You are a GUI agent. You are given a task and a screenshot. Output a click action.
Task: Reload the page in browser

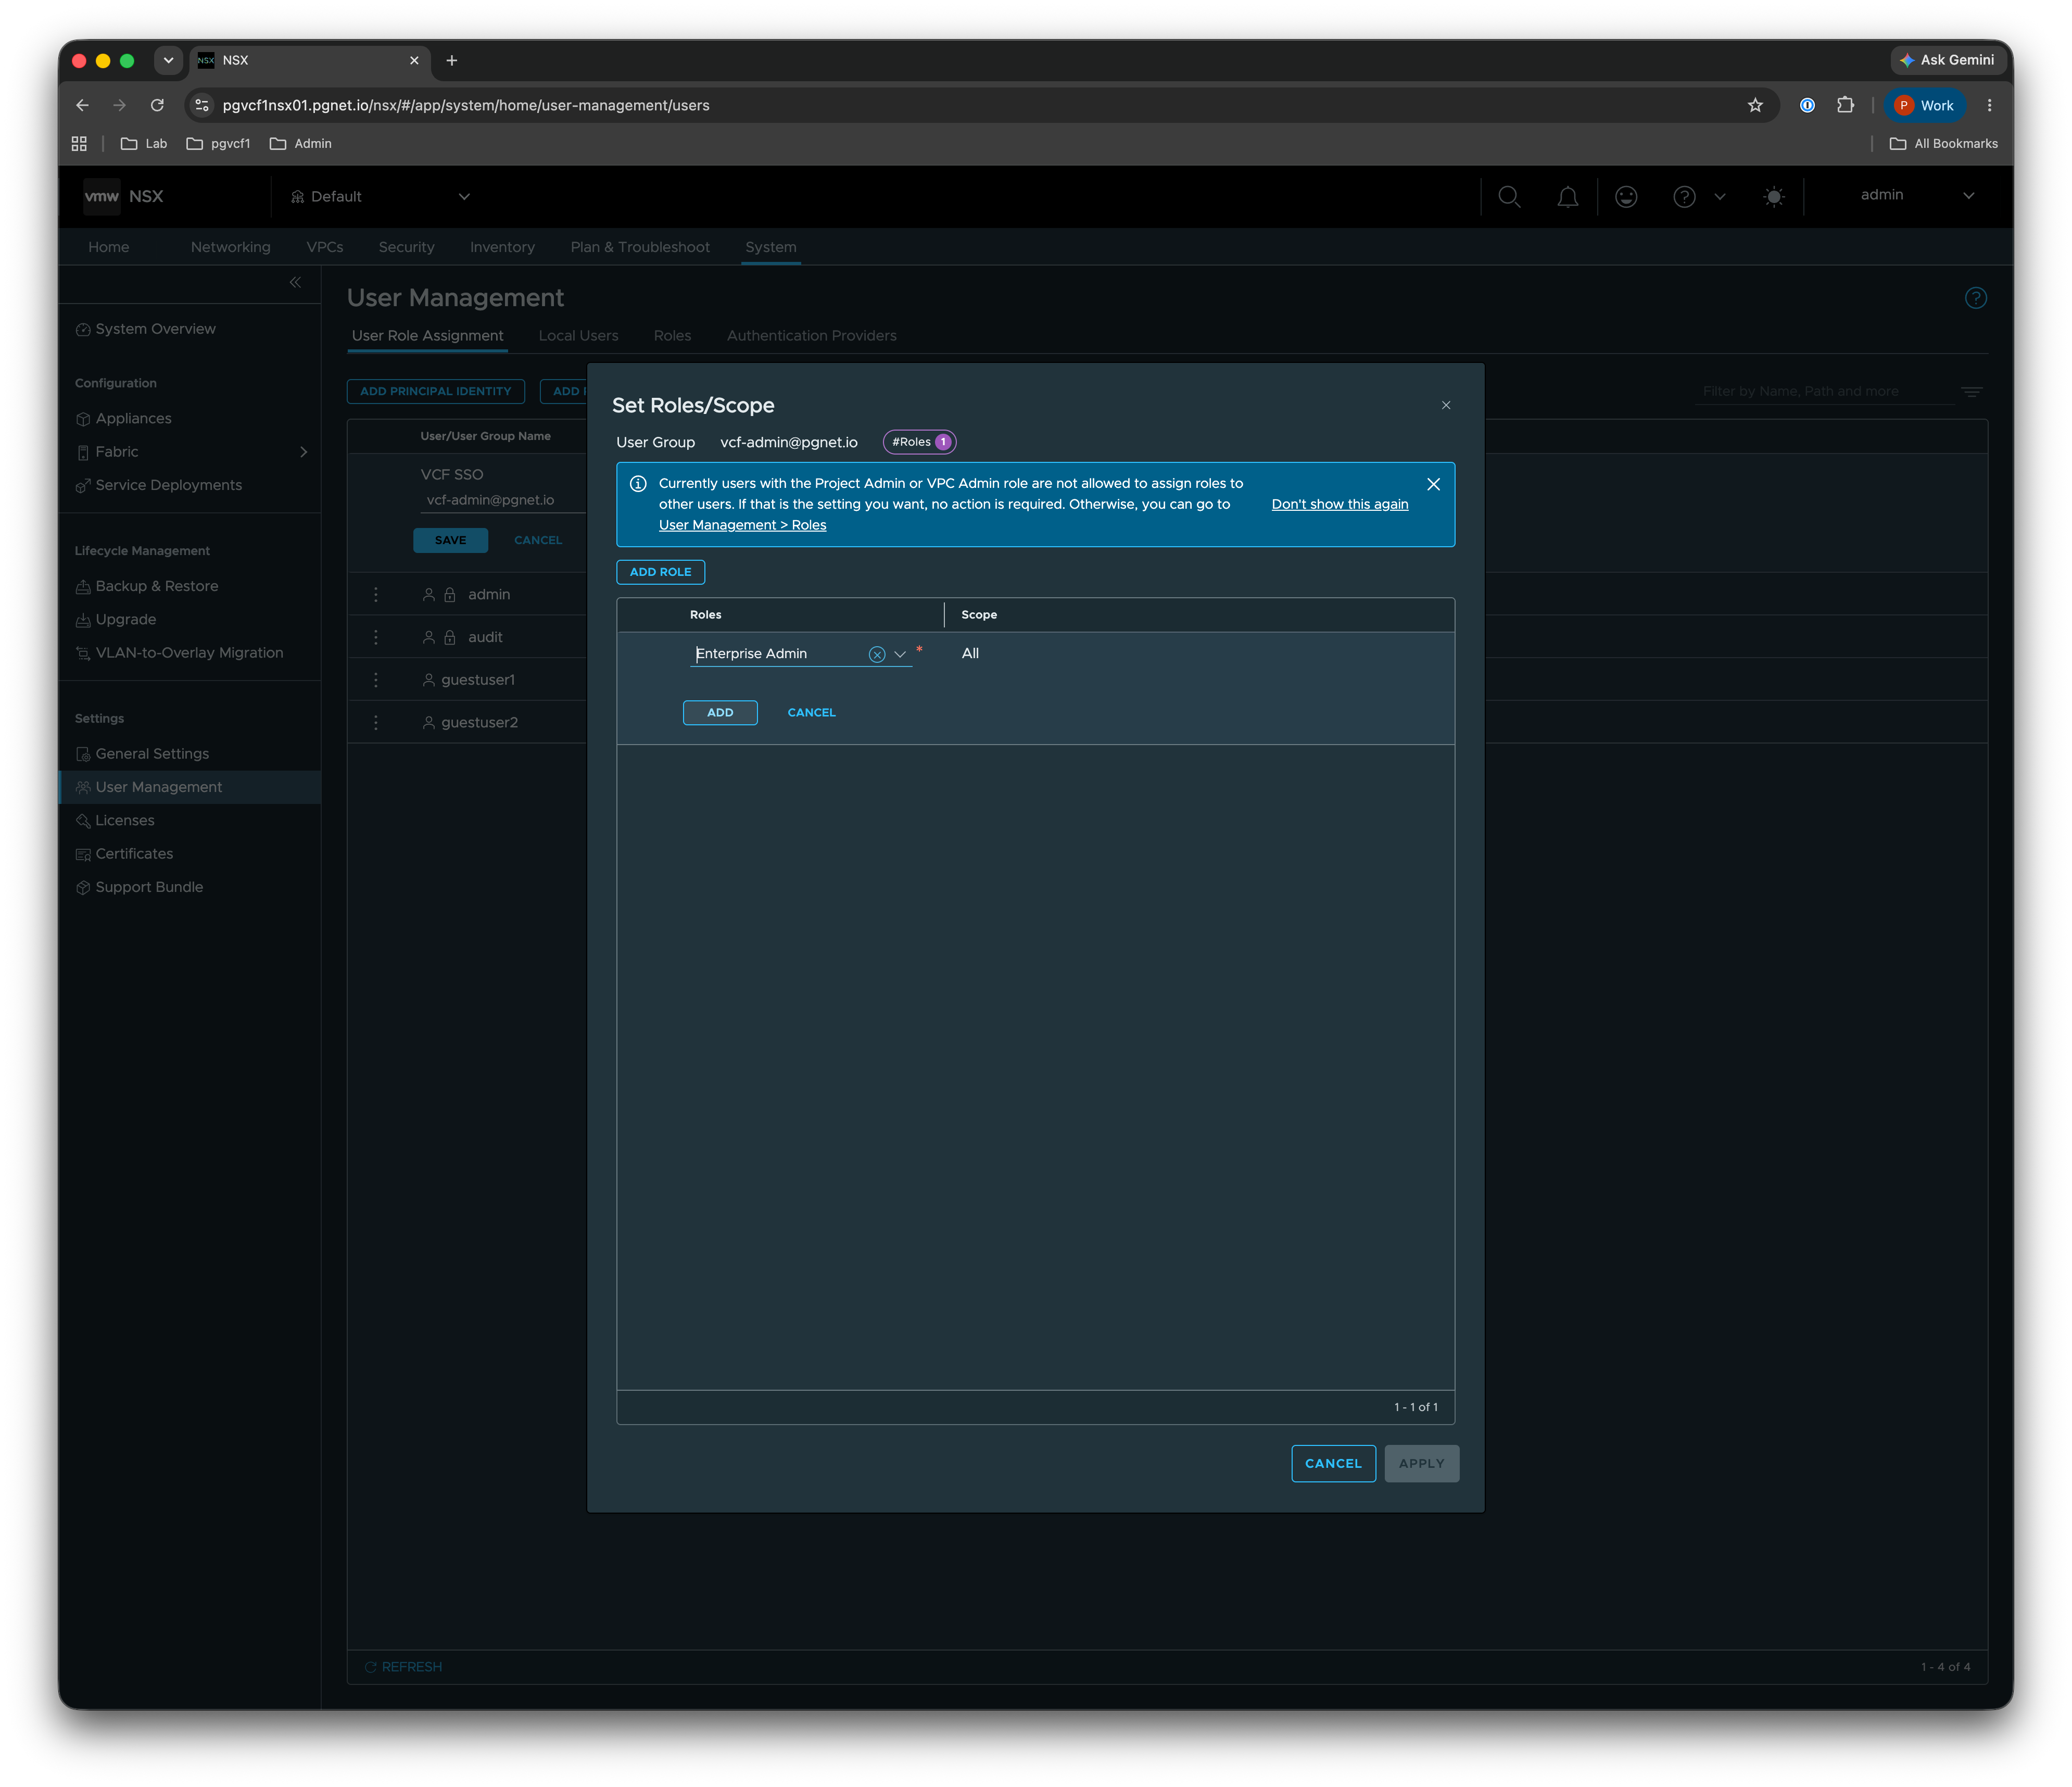pos(157,105)
